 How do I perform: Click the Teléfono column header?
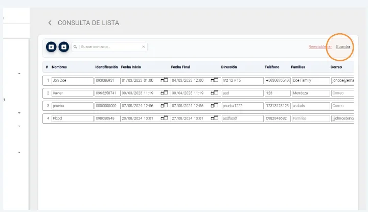[272, 67]
